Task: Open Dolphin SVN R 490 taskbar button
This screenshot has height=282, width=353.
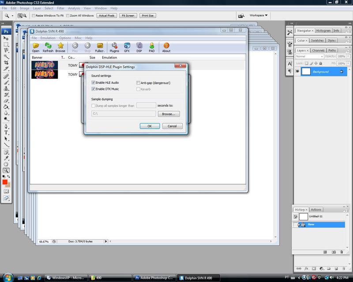Action: click(x=198, y=278)
